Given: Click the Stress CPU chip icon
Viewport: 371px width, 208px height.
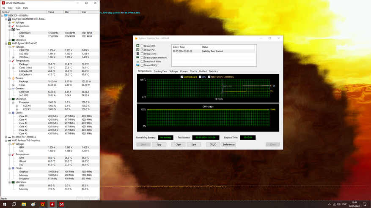Looking at the screenshot, I should (138, 46).
